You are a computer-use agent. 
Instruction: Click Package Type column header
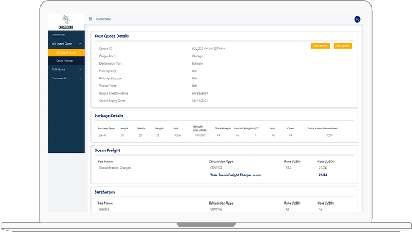106,128
